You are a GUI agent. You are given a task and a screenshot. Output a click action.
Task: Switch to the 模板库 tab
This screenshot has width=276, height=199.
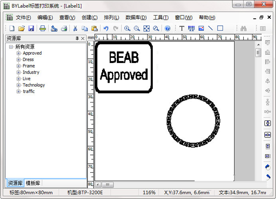point(33,183)
